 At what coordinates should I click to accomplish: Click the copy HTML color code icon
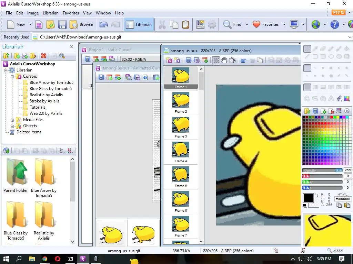[339, 205]
